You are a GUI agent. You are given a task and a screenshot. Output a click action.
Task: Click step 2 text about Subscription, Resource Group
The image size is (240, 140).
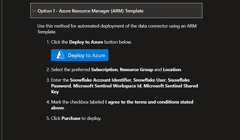pos(116,70)
